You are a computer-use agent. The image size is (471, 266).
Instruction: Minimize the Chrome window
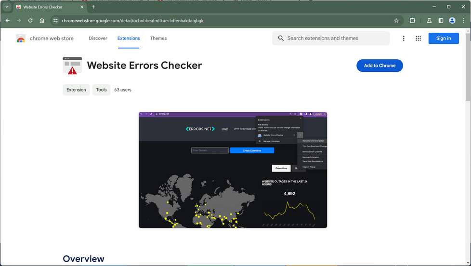(434, 7)
